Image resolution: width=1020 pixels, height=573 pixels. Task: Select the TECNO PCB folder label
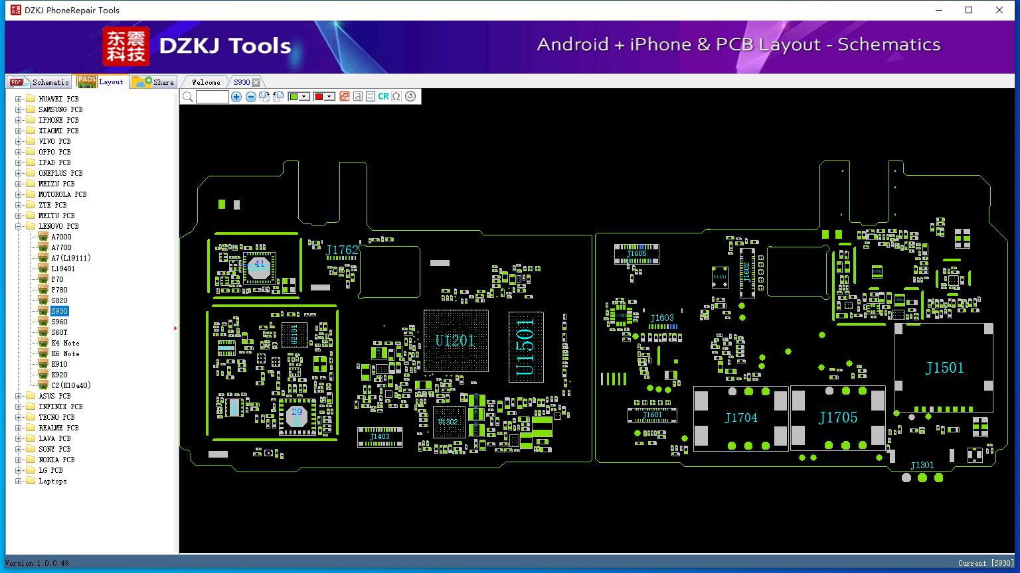click(56, 417)
